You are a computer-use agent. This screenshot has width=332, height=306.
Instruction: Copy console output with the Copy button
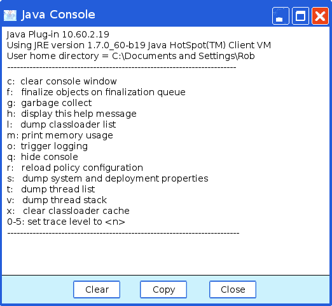[163, 289]
